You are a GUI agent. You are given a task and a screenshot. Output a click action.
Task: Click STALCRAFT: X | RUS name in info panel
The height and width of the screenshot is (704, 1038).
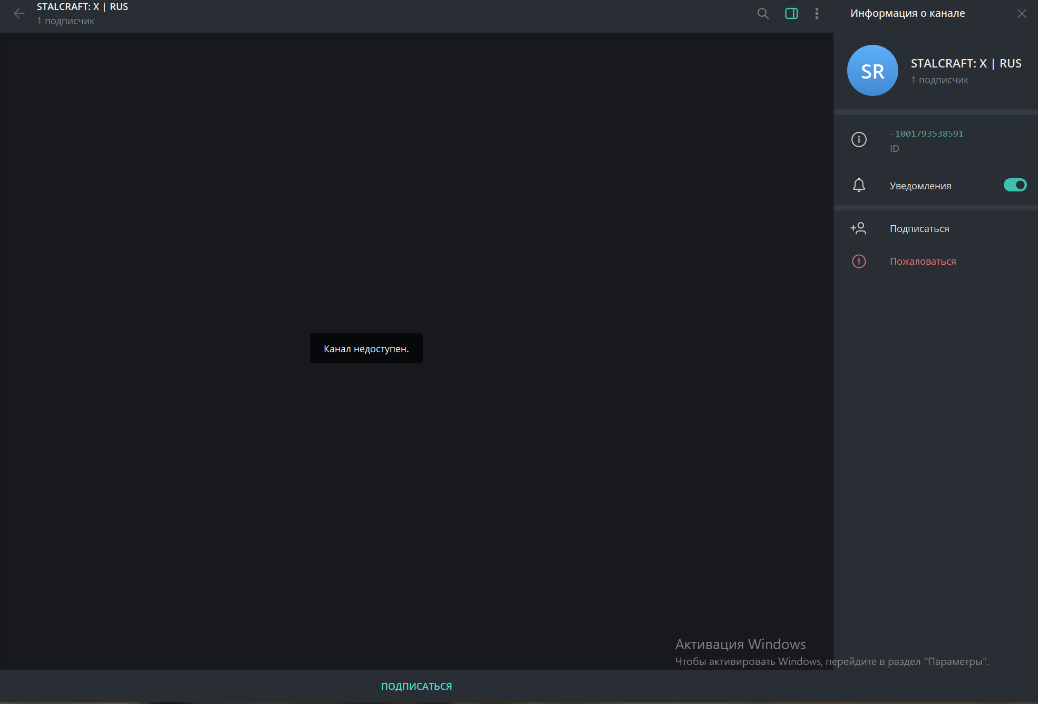[966, 63]
